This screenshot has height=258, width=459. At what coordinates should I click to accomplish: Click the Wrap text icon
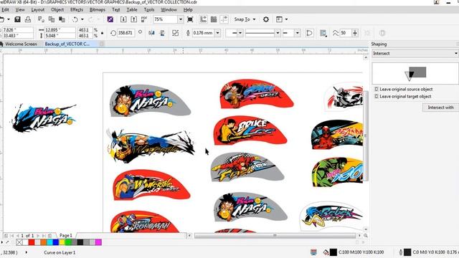coord(323,33)
